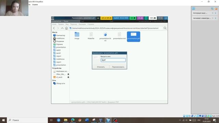The height and width of the screenshot is (123, 219).
Task: Select the presentation.html file
Action: click(105, 37)
